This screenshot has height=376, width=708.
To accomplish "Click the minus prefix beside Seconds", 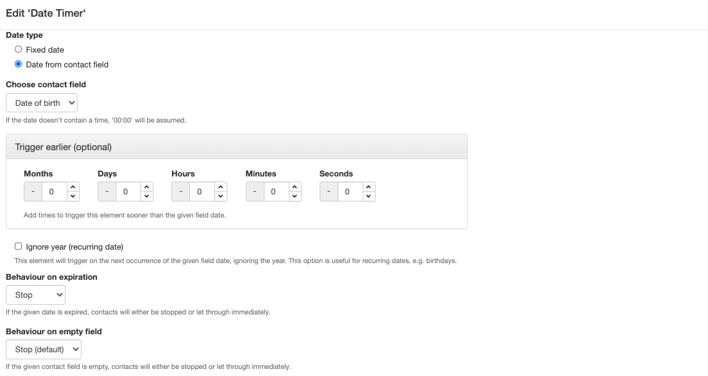I will tap(329, 192).
